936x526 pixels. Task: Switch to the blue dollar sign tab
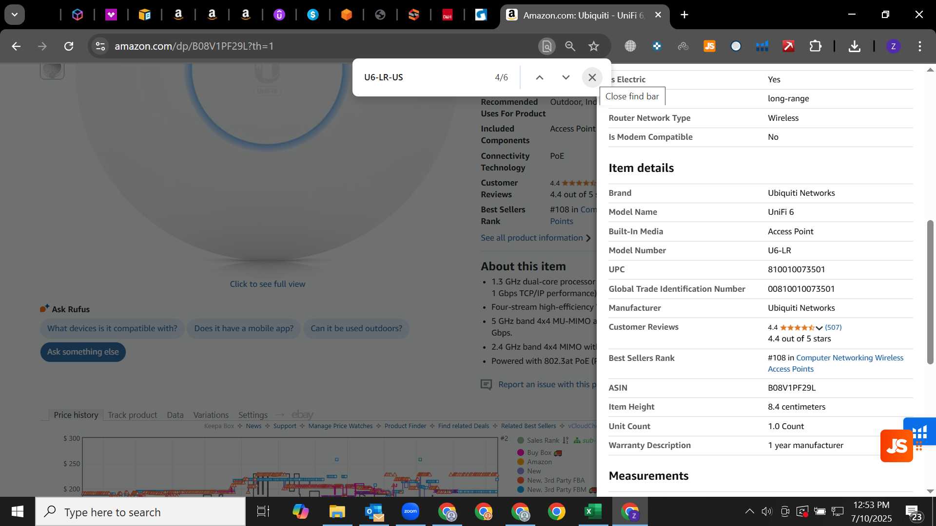coord(312,15)
